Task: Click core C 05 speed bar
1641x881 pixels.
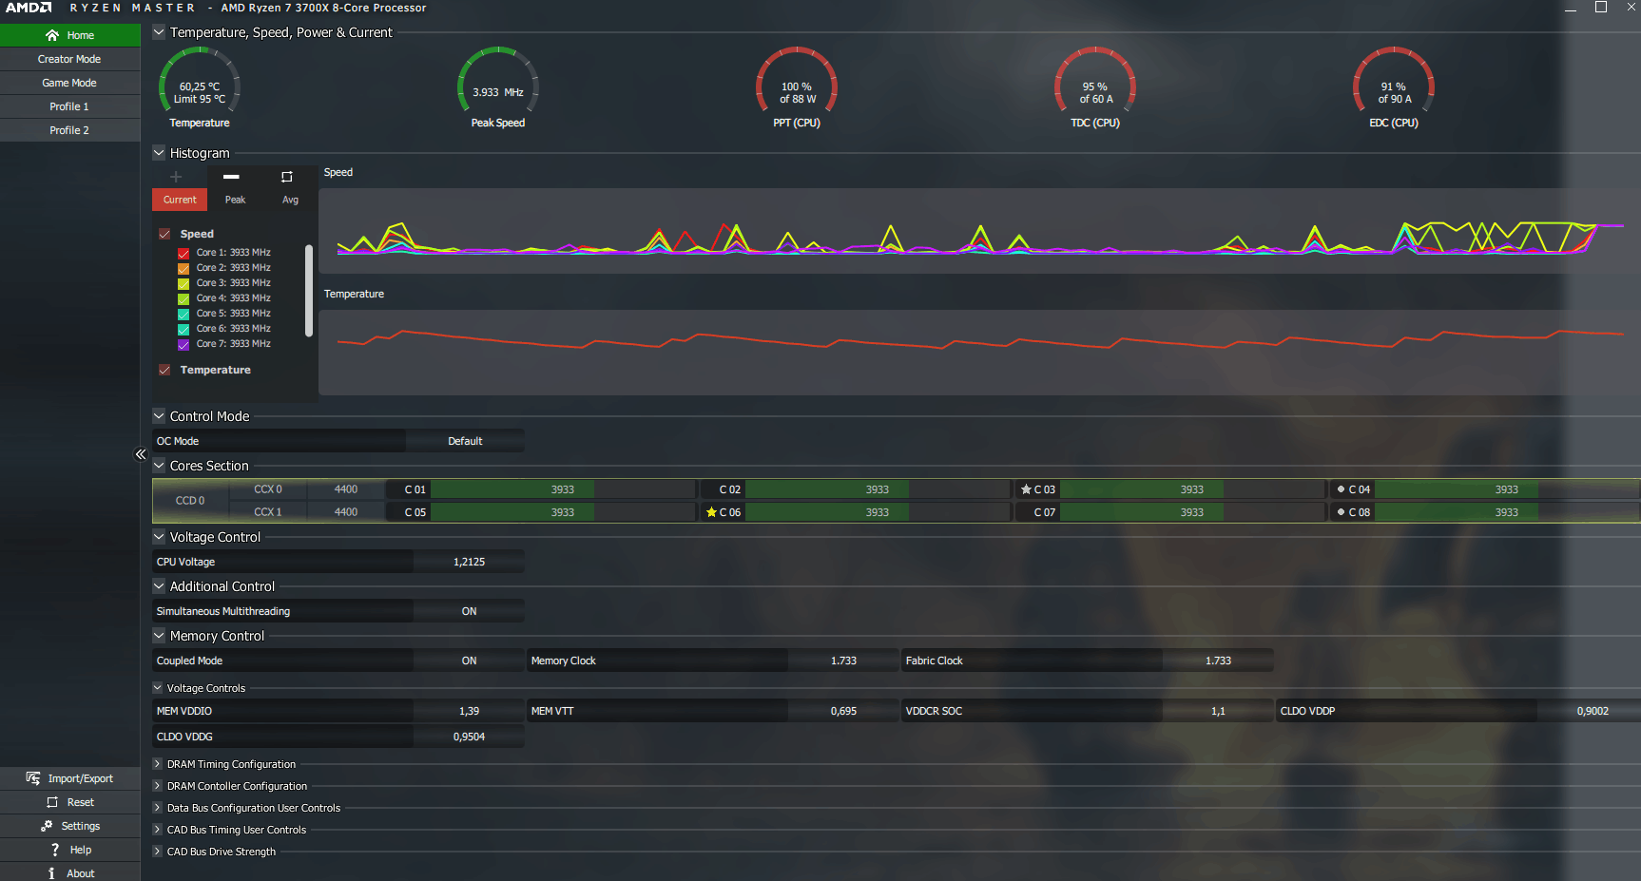Action: (x=563, y=512)
